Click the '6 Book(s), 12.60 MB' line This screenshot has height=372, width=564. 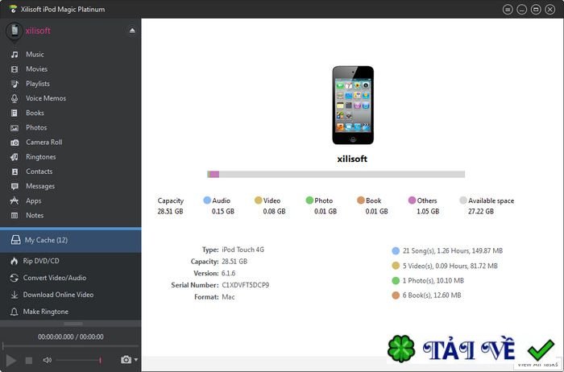432,296
